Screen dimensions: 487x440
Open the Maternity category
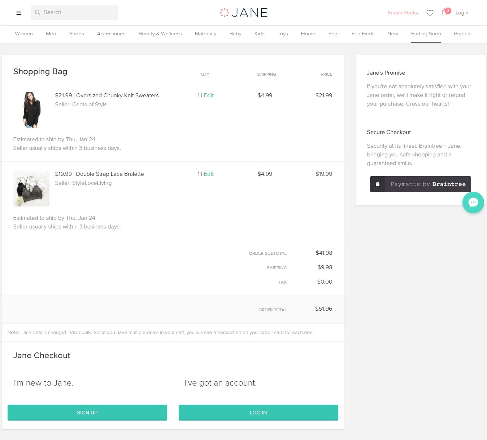205,34
